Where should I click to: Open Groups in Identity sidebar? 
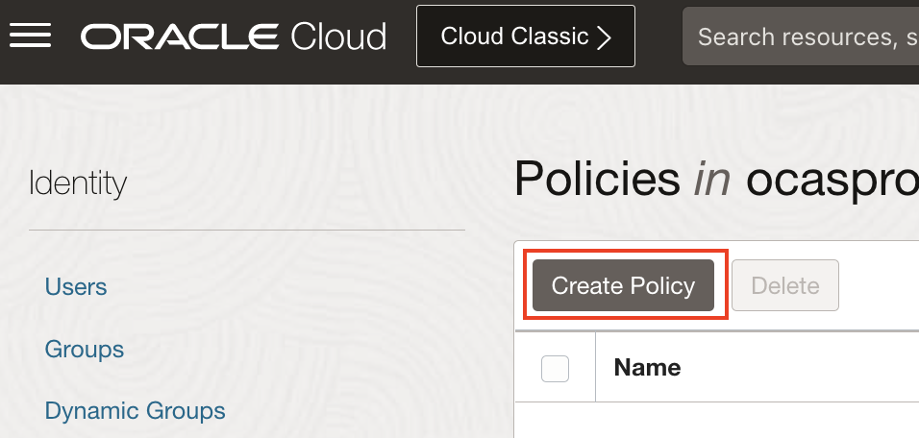coord(85,349)
